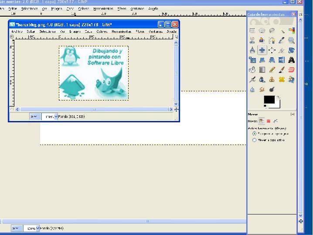Select the Ellipse Select tool

(262, 31)
